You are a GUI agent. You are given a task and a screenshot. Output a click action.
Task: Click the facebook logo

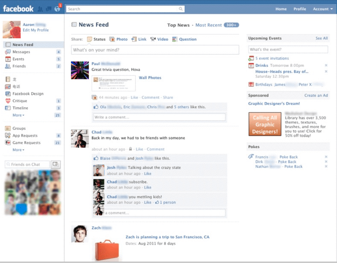point(18,9)
